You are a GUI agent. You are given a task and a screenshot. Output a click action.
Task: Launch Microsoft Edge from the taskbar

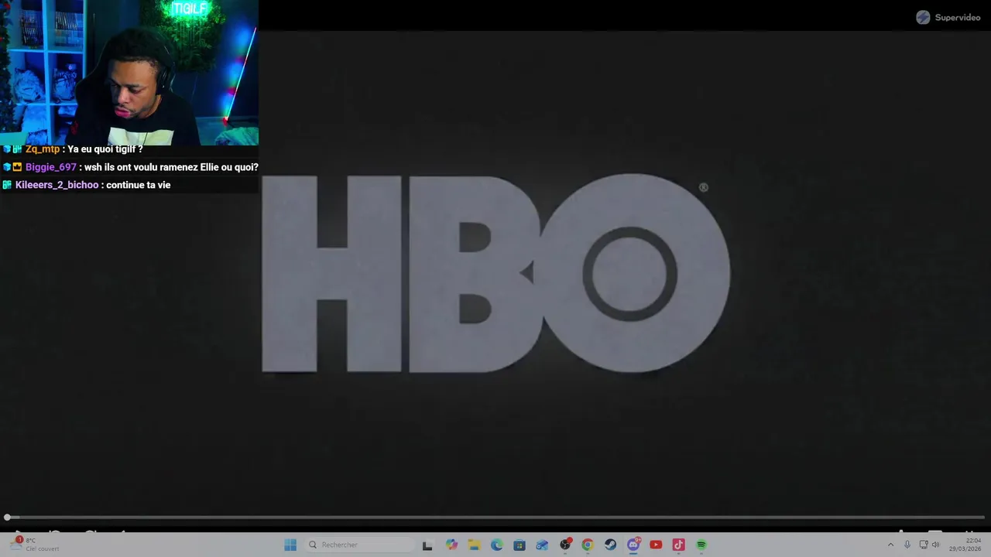point(496,545)
